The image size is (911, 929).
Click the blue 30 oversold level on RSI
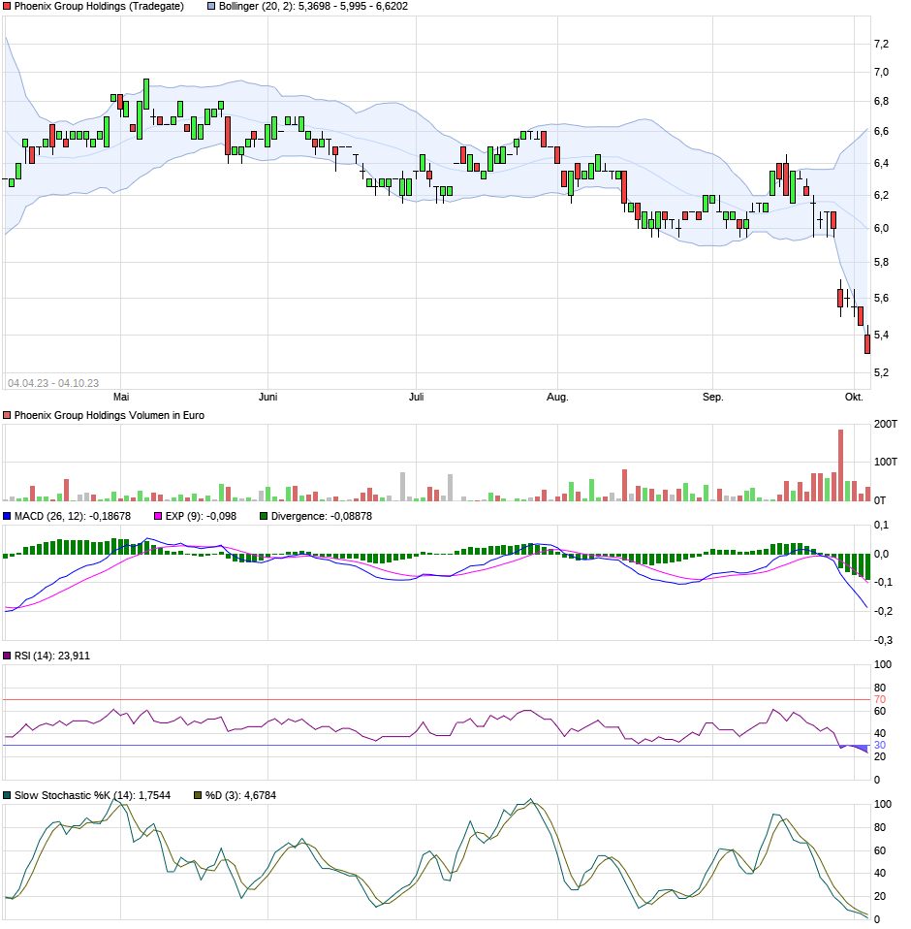pos(880,745)
